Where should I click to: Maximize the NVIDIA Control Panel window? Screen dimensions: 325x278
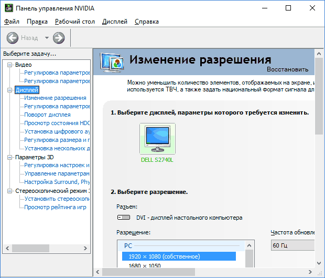click(288, 8)
